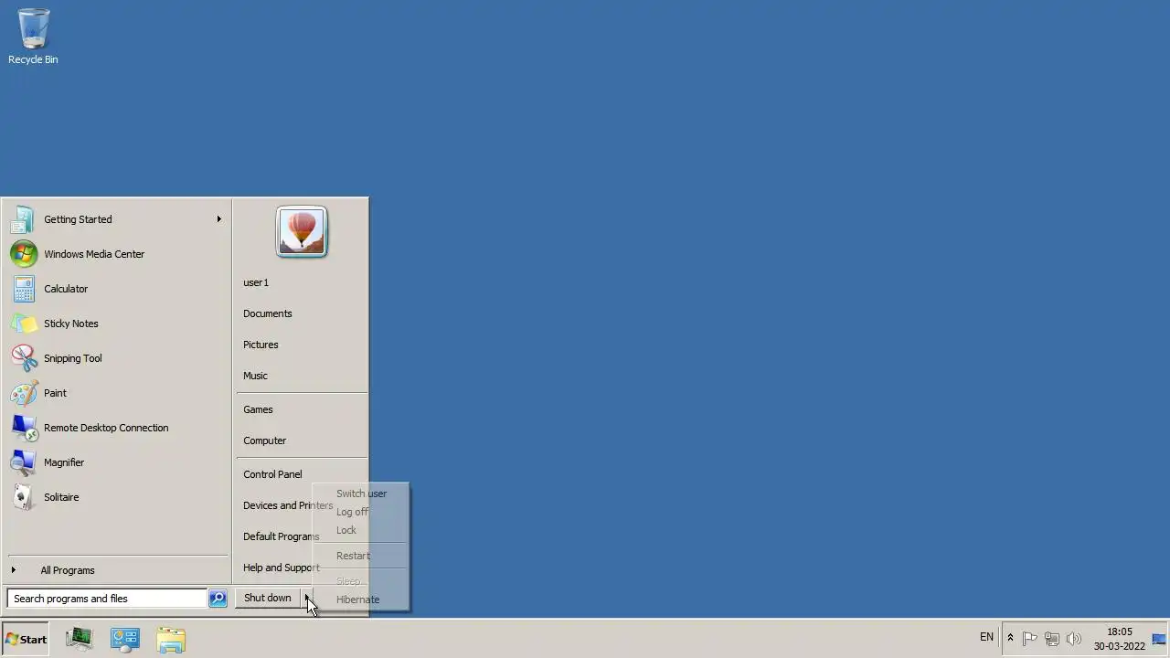
Task: Open the Games folder
Action: [x=302, y=409]
